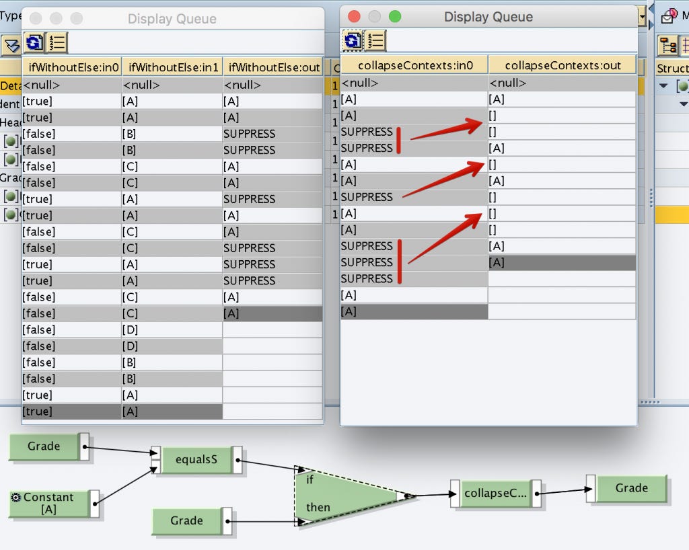Click first green node icon below Grad row
The width and height of the screenshot is (689, 550).
[11, 196]
